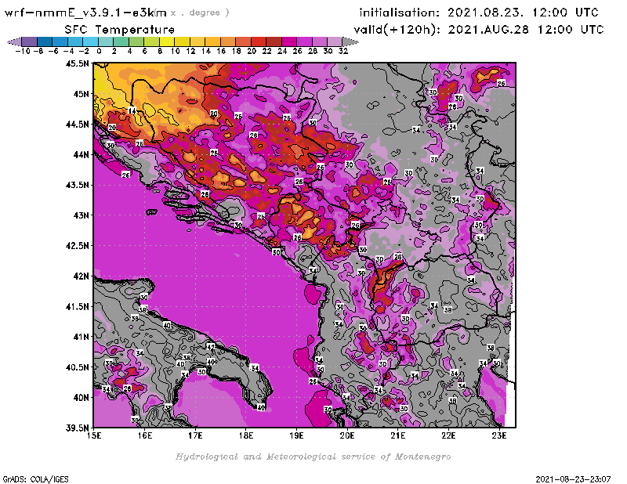
Task: Click the 'SFC Temperature' heading
Action: click(x=120, y=30)
